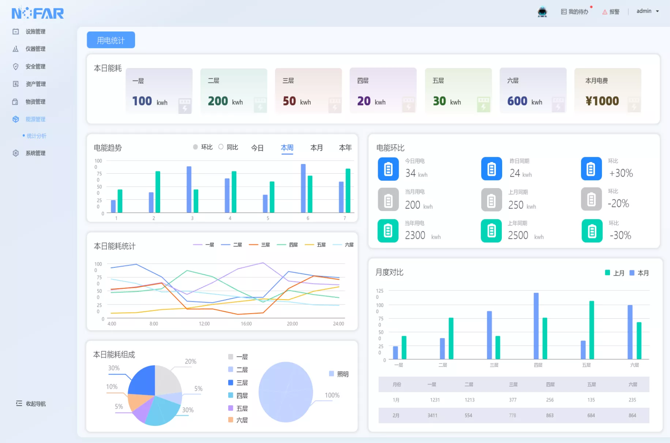Click the -20% 环比 gray battery icon

pos(591,199)
